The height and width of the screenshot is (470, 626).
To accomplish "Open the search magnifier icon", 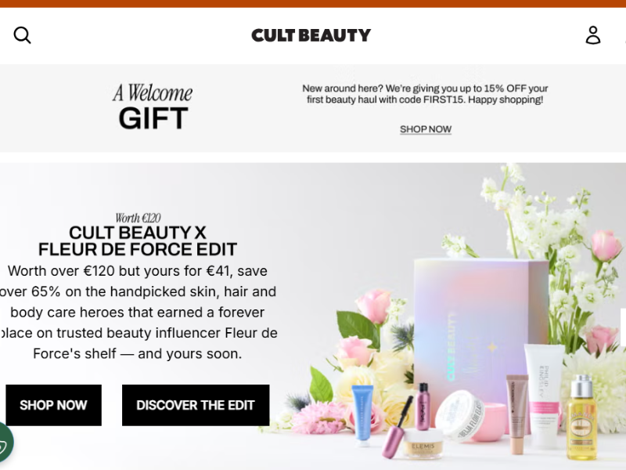I will coord(22,35).
